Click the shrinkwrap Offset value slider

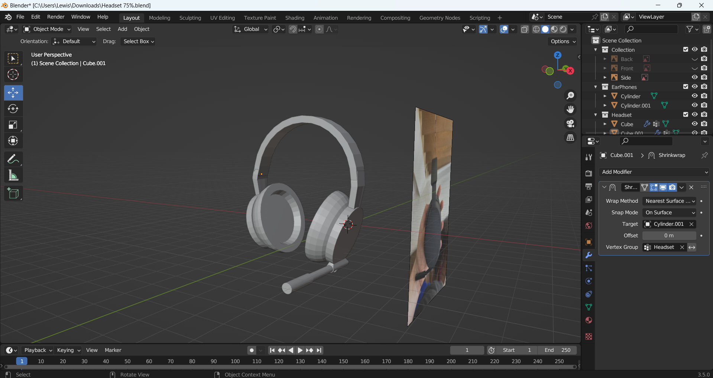coord(669,236)
